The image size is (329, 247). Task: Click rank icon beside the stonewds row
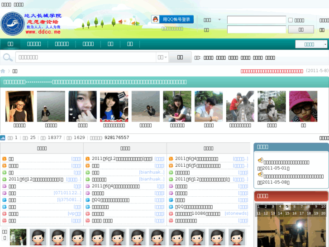click(171, 214)
